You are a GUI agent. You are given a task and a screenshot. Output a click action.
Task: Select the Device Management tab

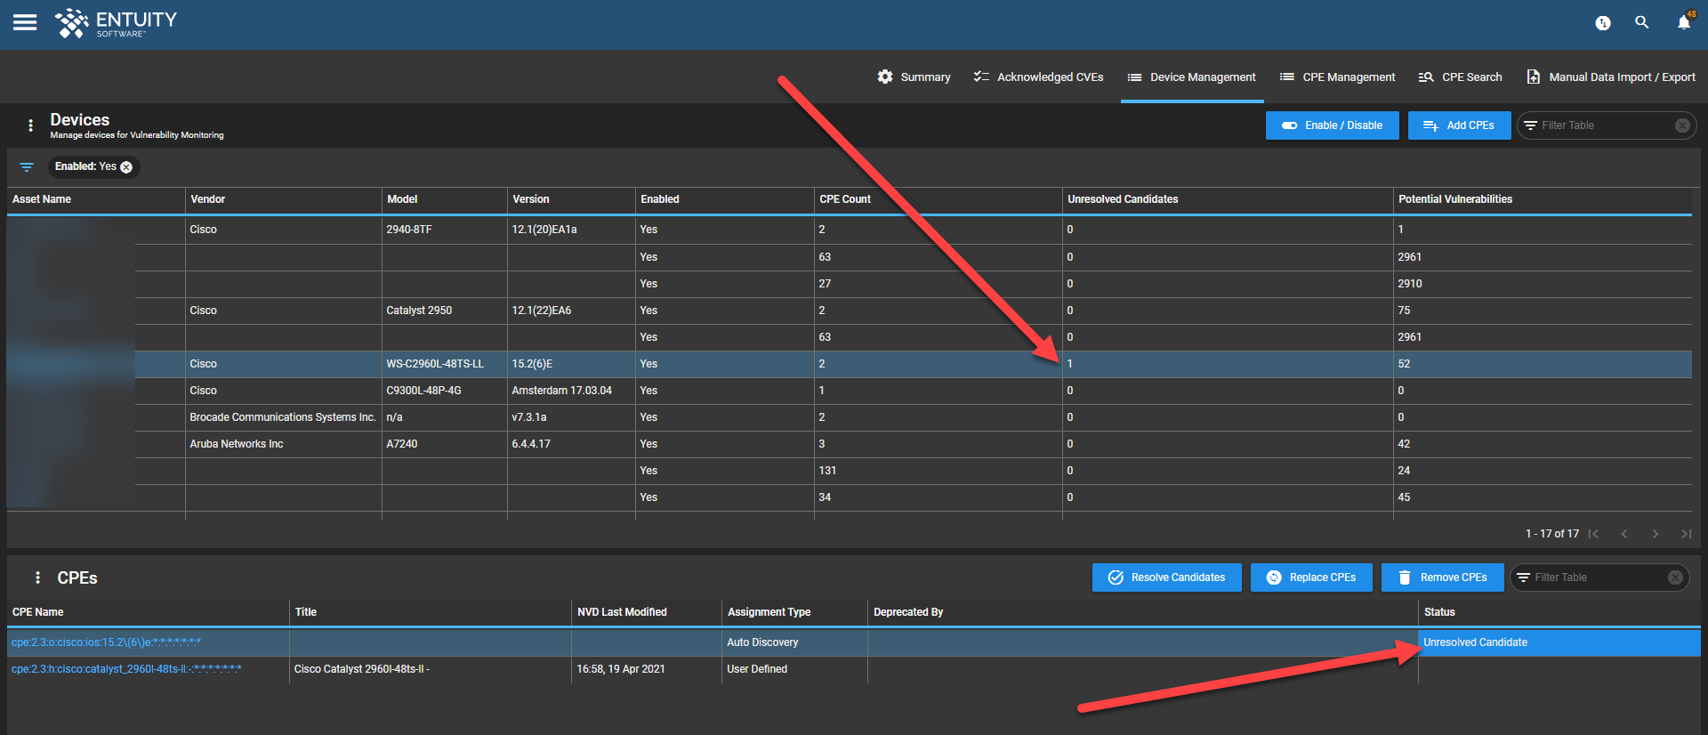click(1192, 77)
